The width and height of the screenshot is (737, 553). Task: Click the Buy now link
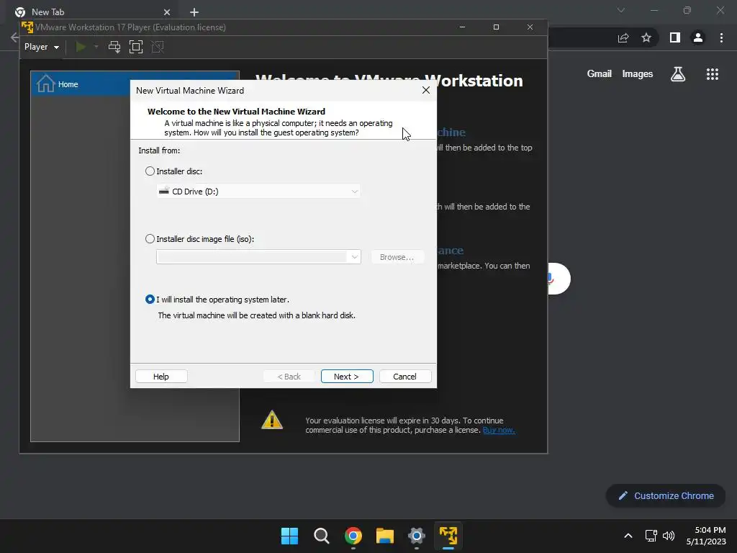(499, 431)
